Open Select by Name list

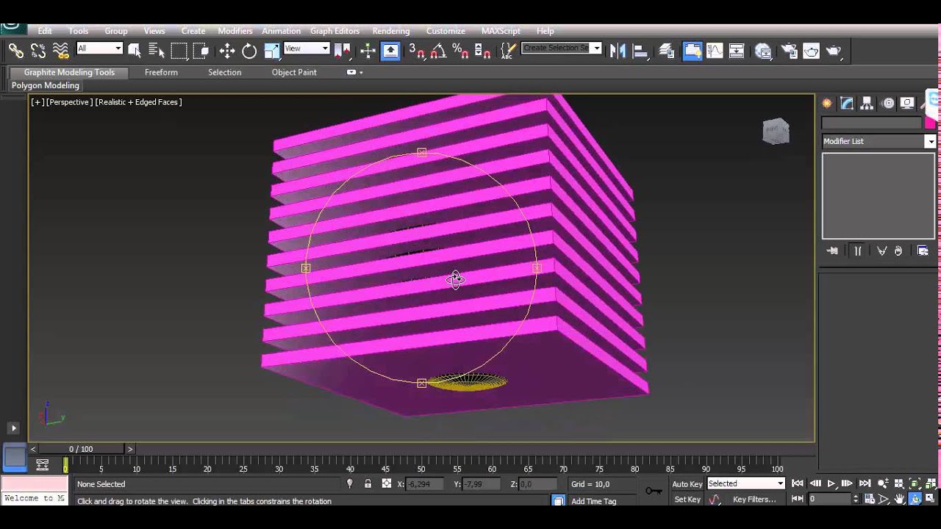(156, 51)
